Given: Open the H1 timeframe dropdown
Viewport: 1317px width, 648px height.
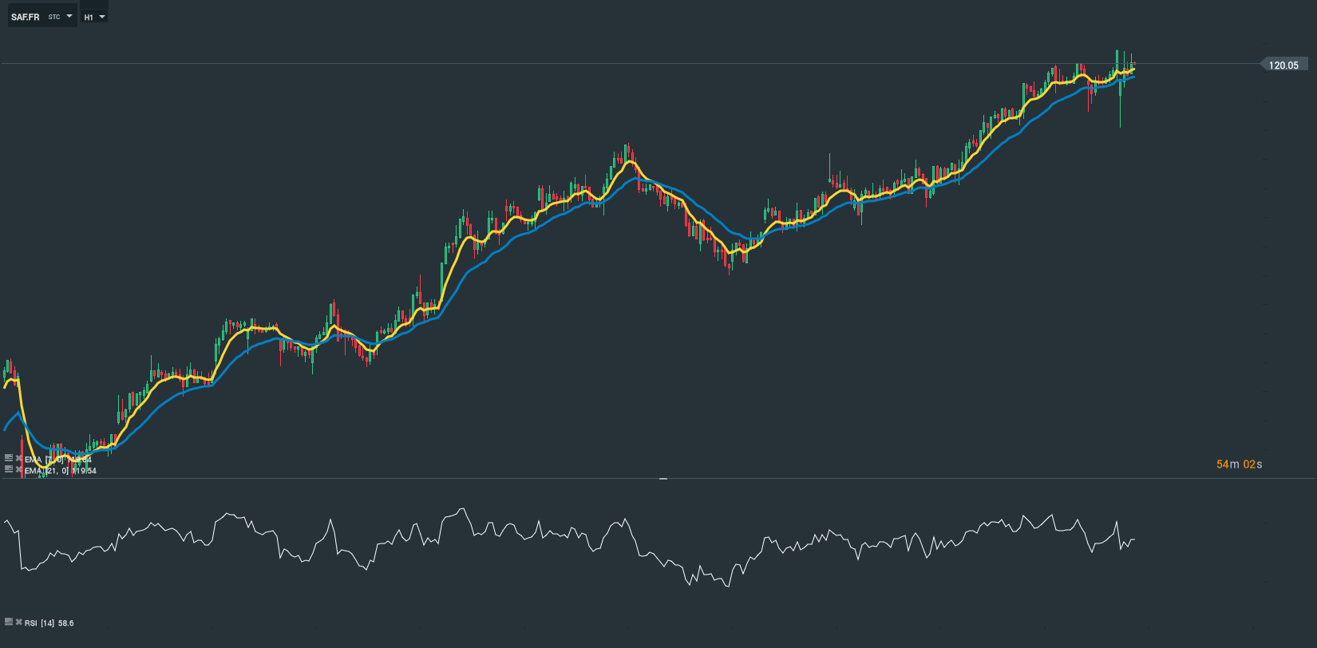Looking at the screenshot, I should coord(94,17).
